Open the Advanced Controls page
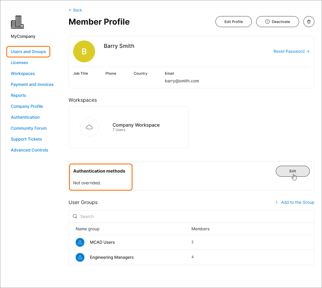The width and height of the screenshot is (322, 288). coord(29,150)
